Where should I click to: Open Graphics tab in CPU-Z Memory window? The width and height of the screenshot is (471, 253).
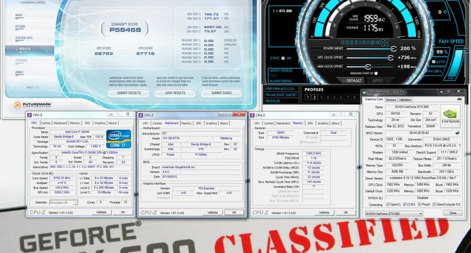(x=323, y=123)
